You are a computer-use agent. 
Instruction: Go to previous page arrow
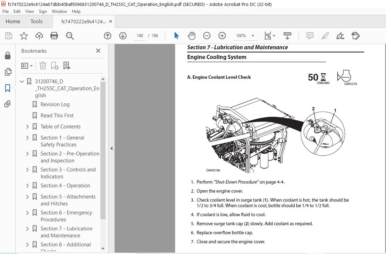click(x=108, y=36)
